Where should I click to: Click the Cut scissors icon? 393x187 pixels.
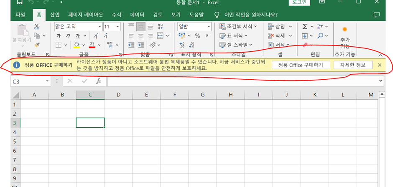tap(37, 27)
